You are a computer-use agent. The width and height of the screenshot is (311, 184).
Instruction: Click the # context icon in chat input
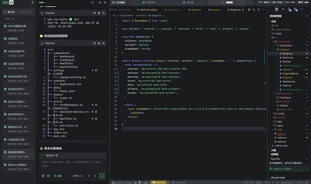click(x=48, y=176)
